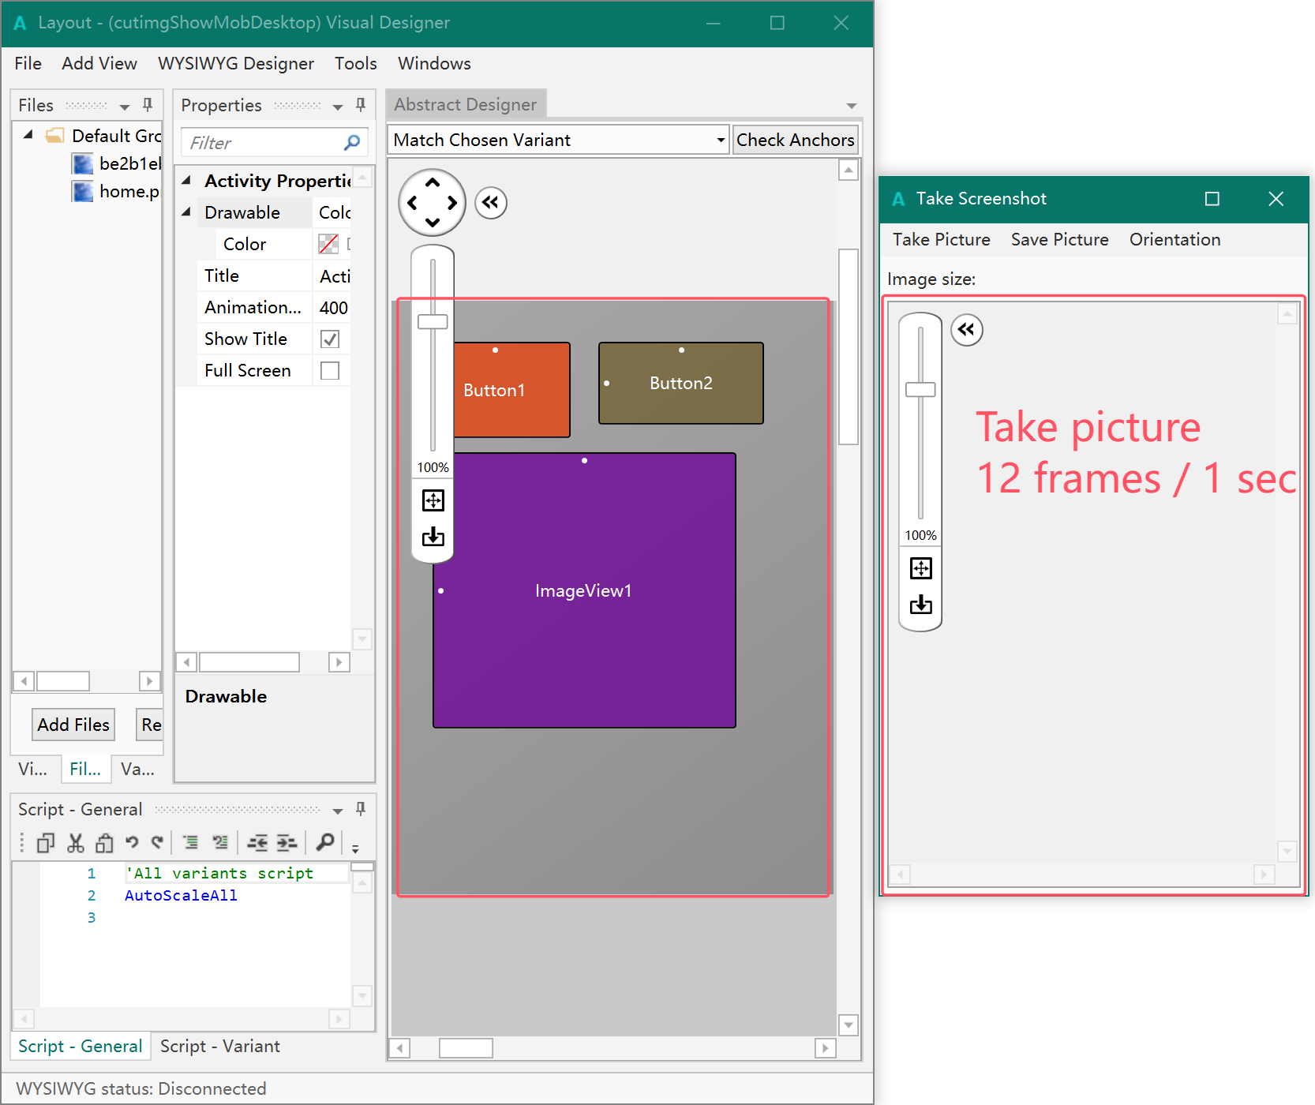Image resolution: width=1315 pixels, height=1105 pixels.
Task: Open Find with the magnifier icon
Action: click(324, 843)
